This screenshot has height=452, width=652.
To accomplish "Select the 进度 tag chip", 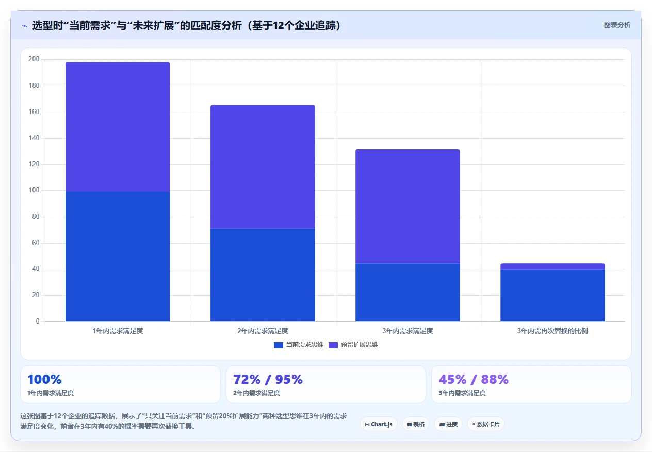I will (x=448, y=424).
